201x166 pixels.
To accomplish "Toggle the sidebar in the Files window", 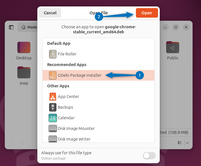I will pyautogui.click(x=11, y=27).
